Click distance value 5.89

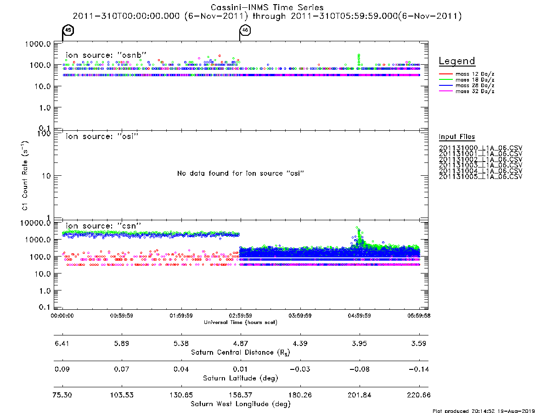point(122,343)
